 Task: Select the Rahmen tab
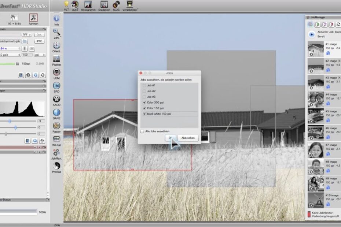pos(33,19)
